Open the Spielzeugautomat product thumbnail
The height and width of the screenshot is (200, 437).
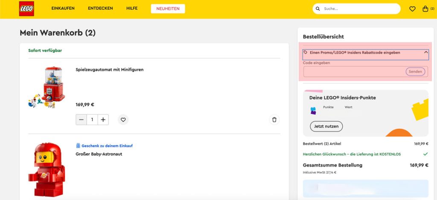tap(47, 87)
